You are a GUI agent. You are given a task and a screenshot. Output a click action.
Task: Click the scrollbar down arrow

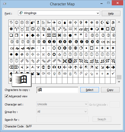pos(119,82)
